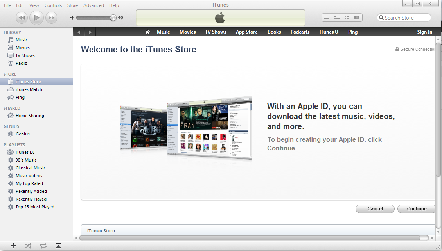Switch to Song List view
442x251 pixels.
click(x=327, y=18)
